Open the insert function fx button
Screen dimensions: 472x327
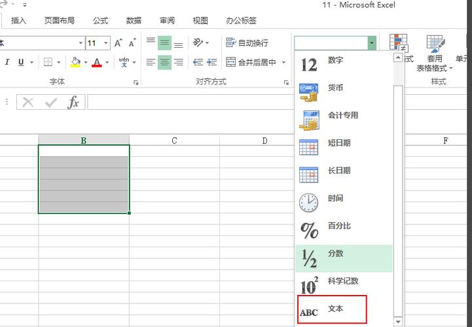coord(73,102)
